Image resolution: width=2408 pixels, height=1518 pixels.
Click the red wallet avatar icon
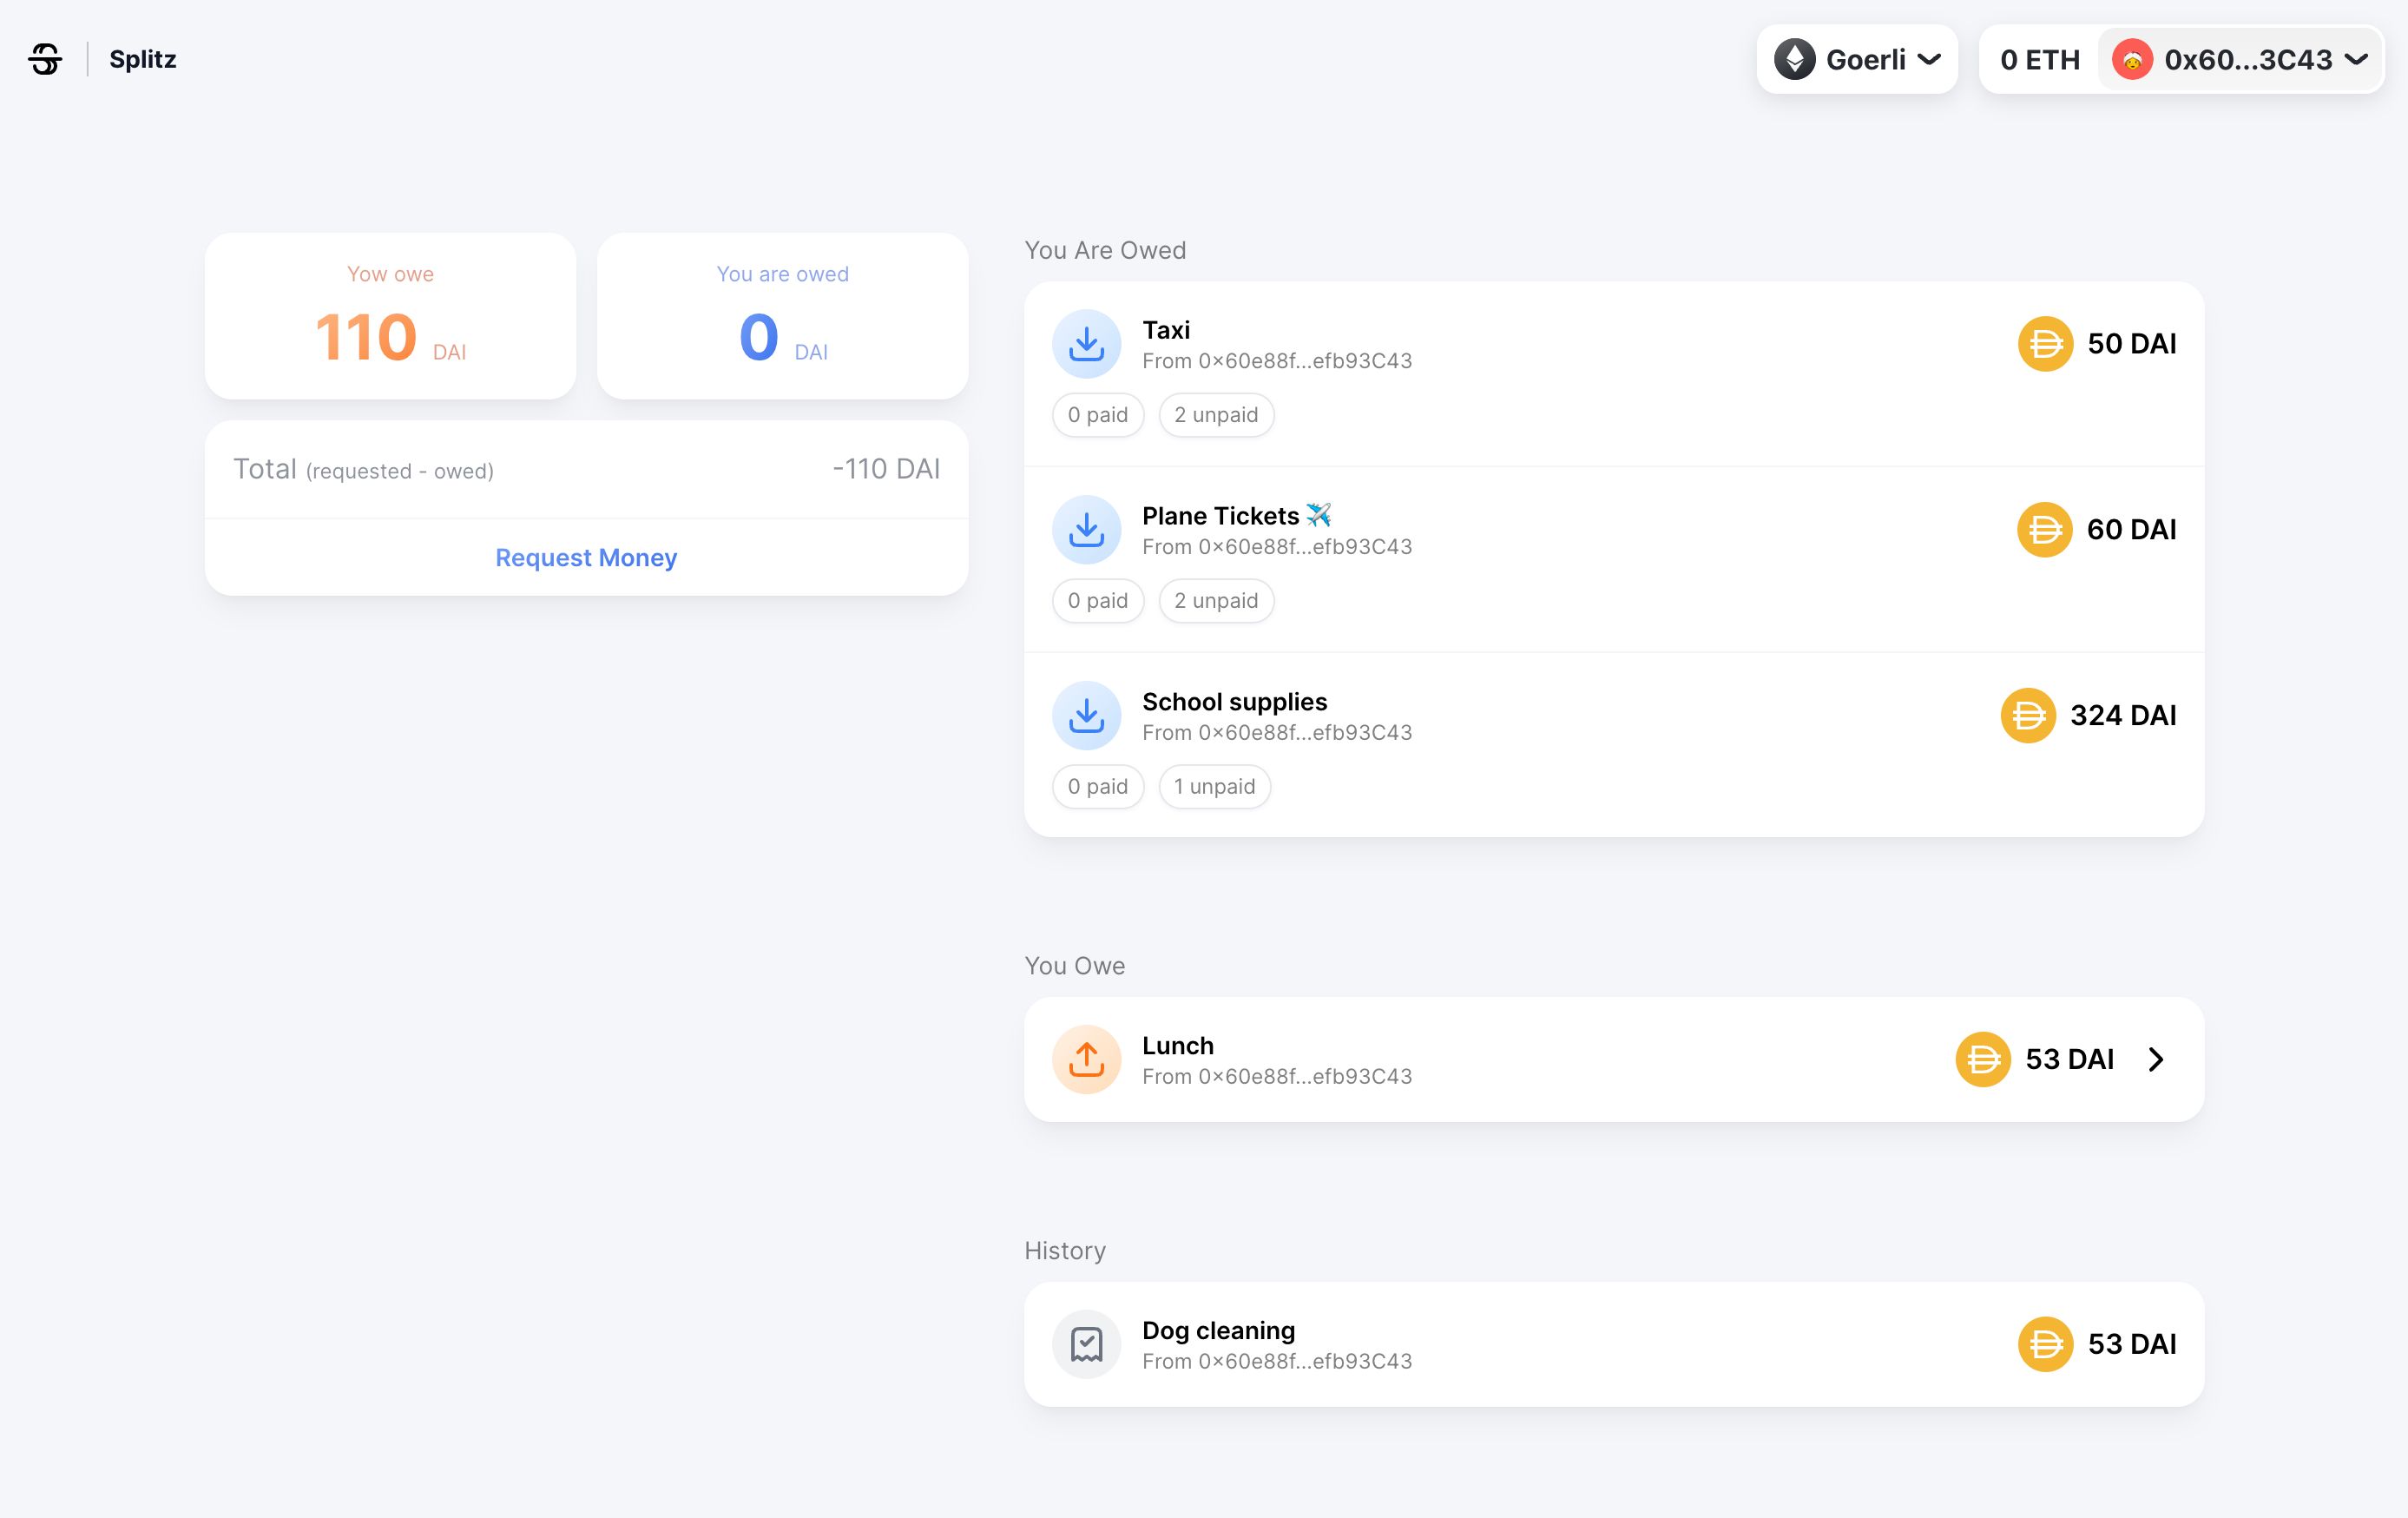point(2132,60)
